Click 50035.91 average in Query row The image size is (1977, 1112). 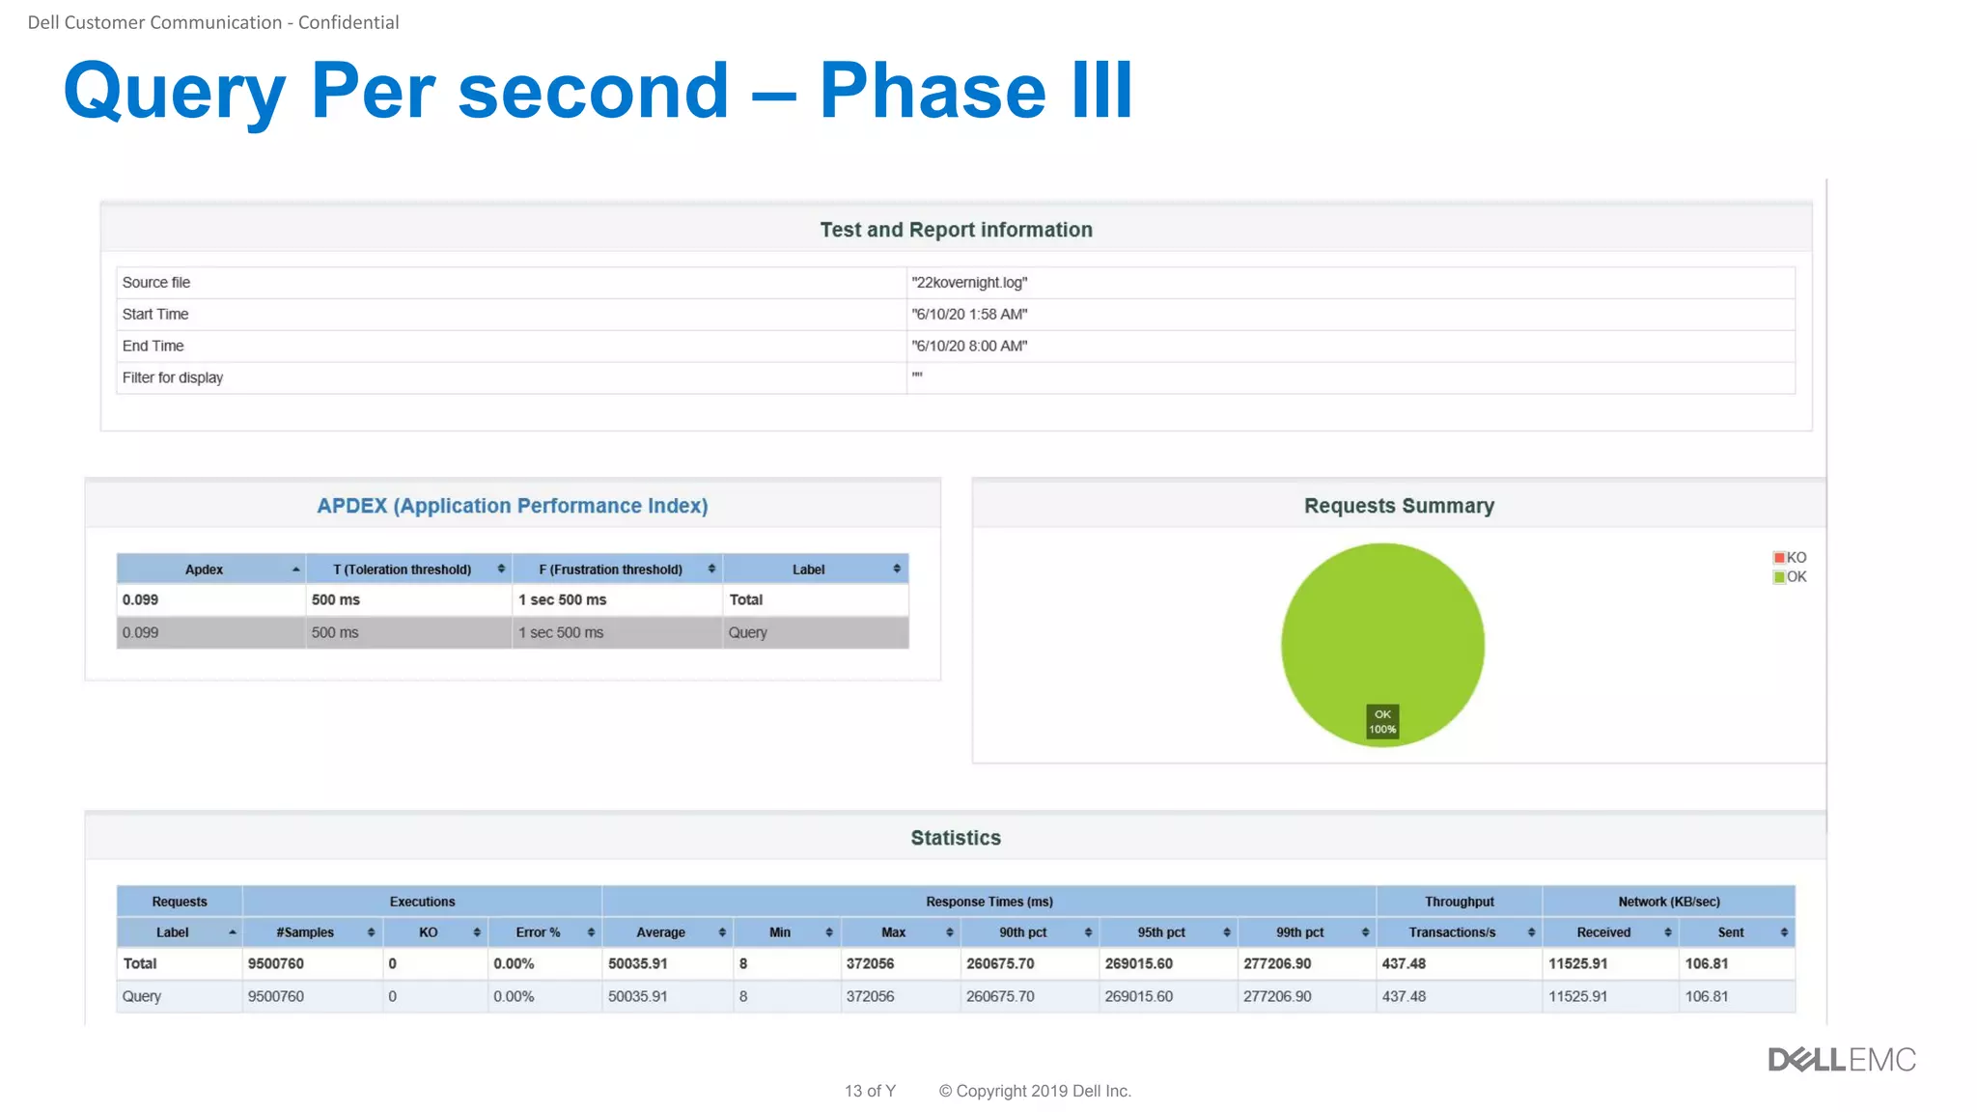click(638, 996)
